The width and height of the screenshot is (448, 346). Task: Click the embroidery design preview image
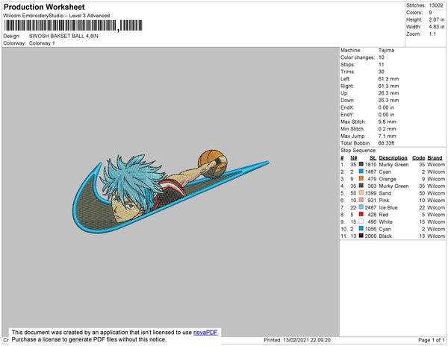[x=170, y=192]
